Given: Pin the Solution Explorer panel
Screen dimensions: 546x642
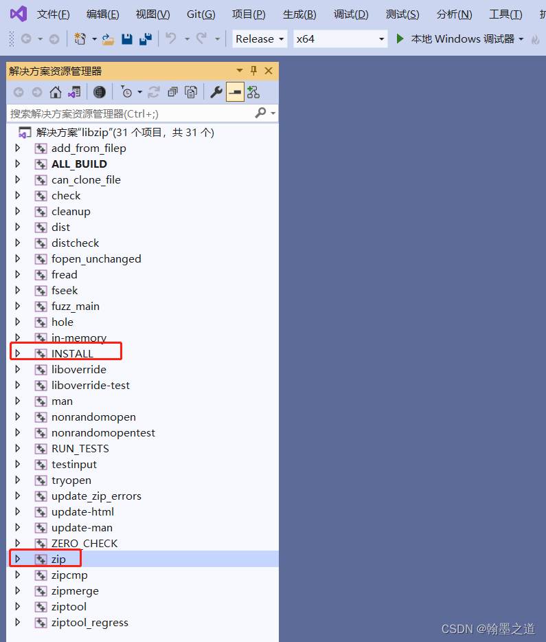Looking at the screenshot, I should [x=253, y=71].
